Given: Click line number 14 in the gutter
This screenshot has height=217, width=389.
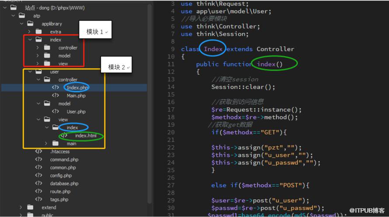Looking at the screenshot, I should pyautogui.click(x=171, y=87).
